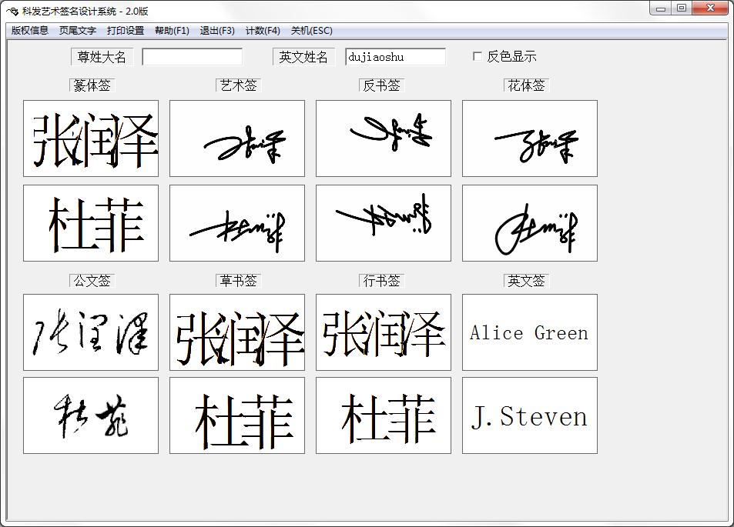The width and height of the screenshot is (734, 527).
Task: Select the 计数(F4) menu item
Action: 263,31
